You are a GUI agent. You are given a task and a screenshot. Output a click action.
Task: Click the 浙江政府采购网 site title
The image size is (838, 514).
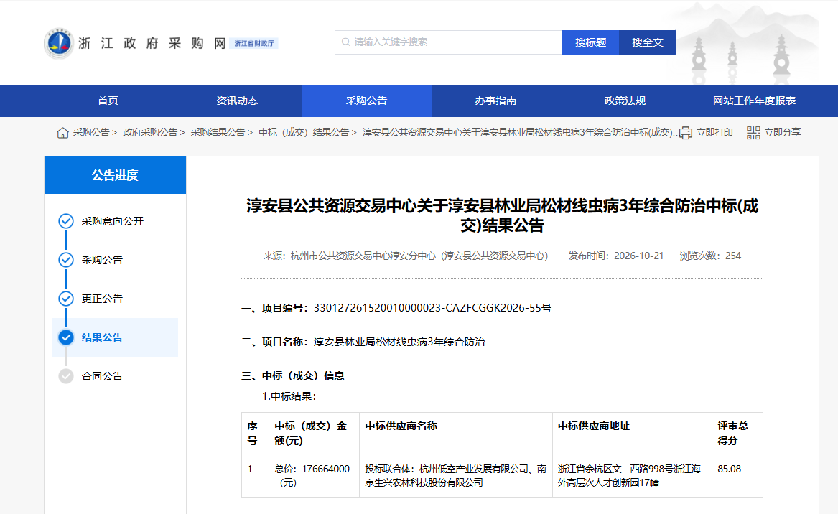(x=152, y=43)
